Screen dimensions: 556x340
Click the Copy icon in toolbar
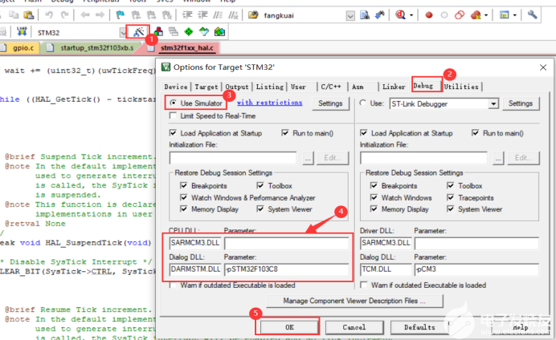pos(14,15)
